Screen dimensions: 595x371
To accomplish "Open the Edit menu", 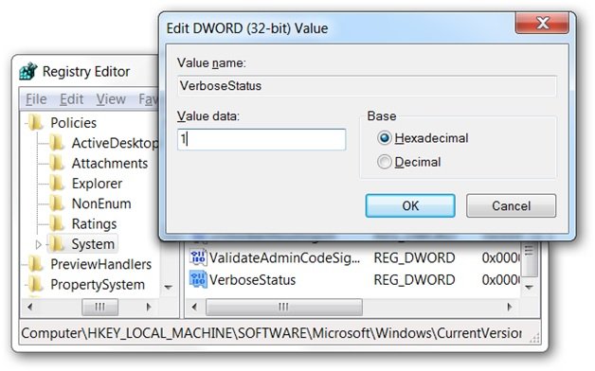I will (x=71, y=99).
